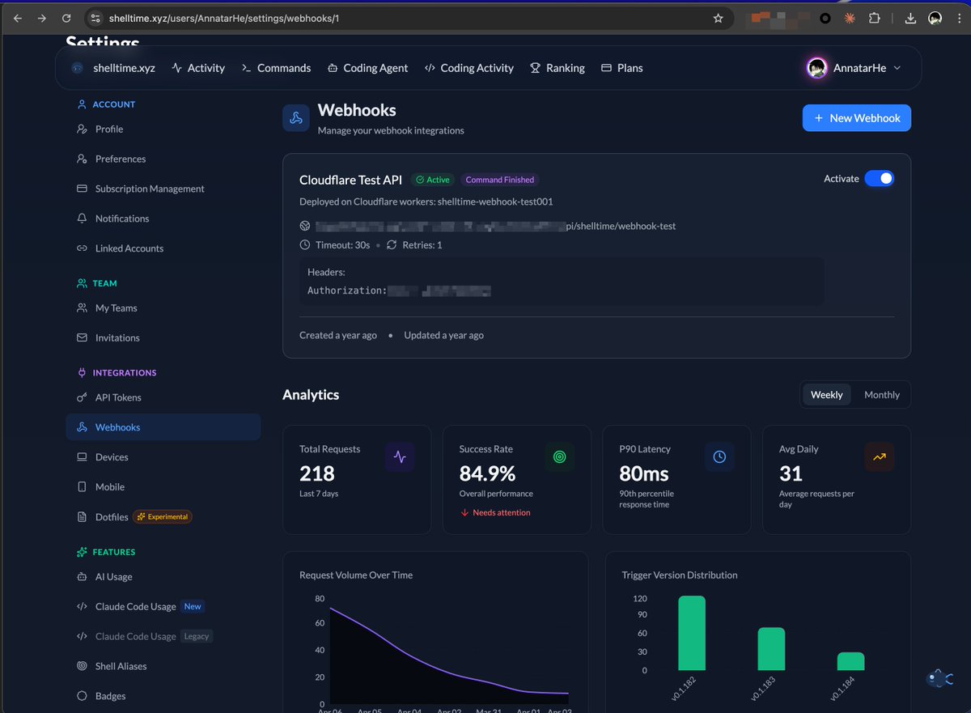Image resolution: width=971 pixels, height=713 pixels.
Task: Click the 'Trigger Version Distribution' heading
Action: coord(680,575)
